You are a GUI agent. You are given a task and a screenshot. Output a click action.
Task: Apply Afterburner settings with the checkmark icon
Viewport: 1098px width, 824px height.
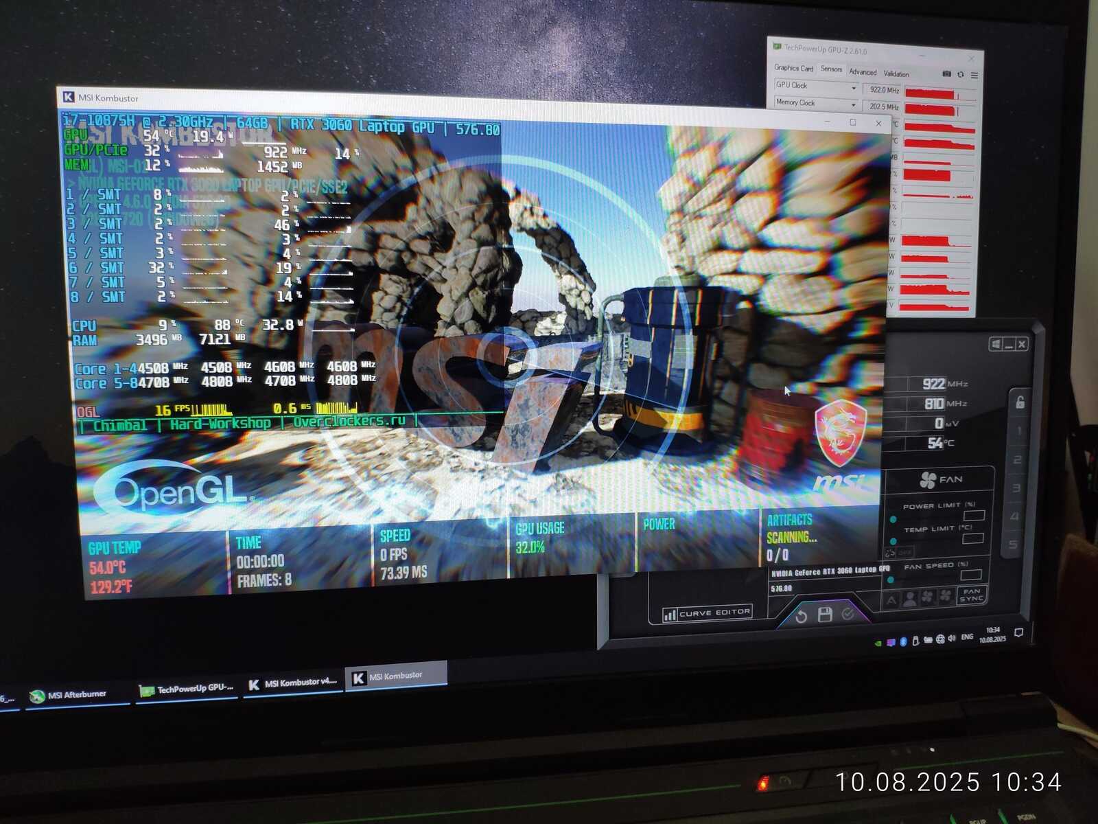click(848, 614)
